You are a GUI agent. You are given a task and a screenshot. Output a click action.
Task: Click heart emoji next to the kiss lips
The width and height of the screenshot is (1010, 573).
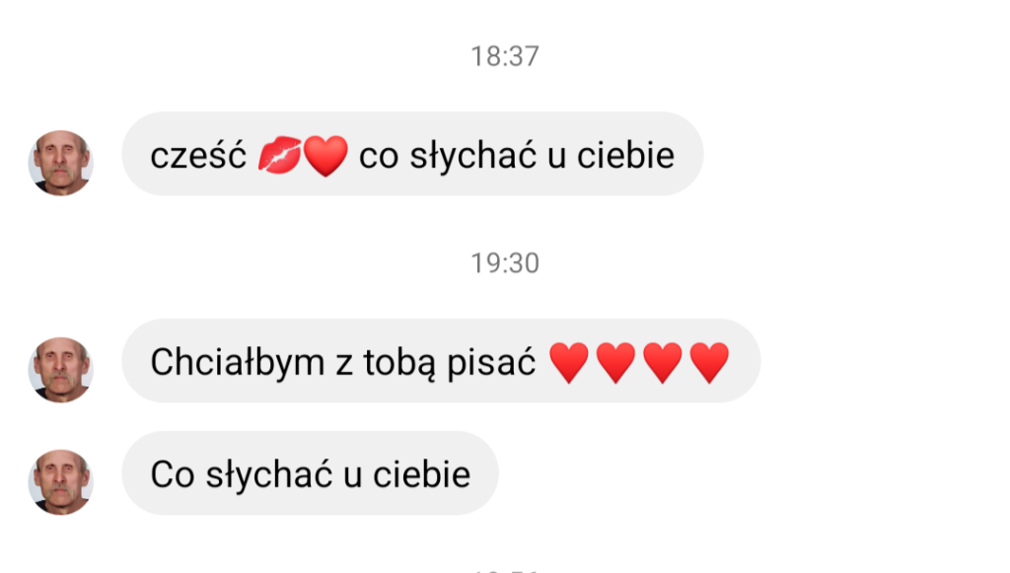coord(325,156)
